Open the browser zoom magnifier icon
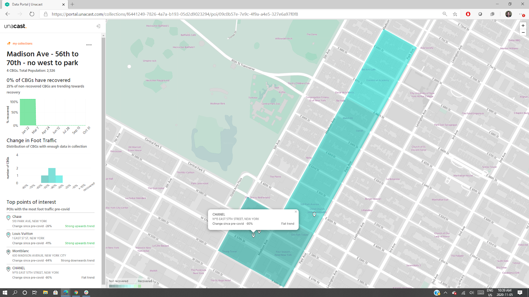 coord(445,14)
